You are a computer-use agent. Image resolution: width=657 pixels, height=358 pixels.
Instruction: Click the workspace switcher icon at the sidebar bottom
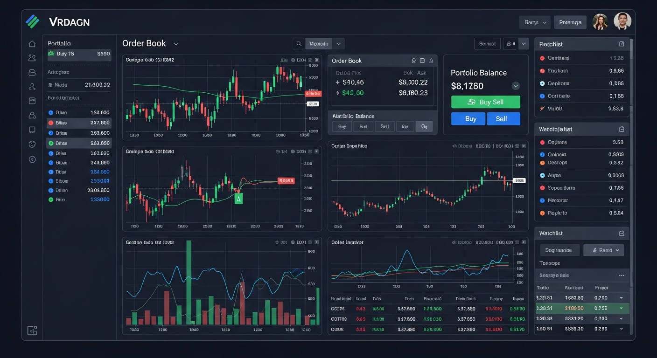32,330
